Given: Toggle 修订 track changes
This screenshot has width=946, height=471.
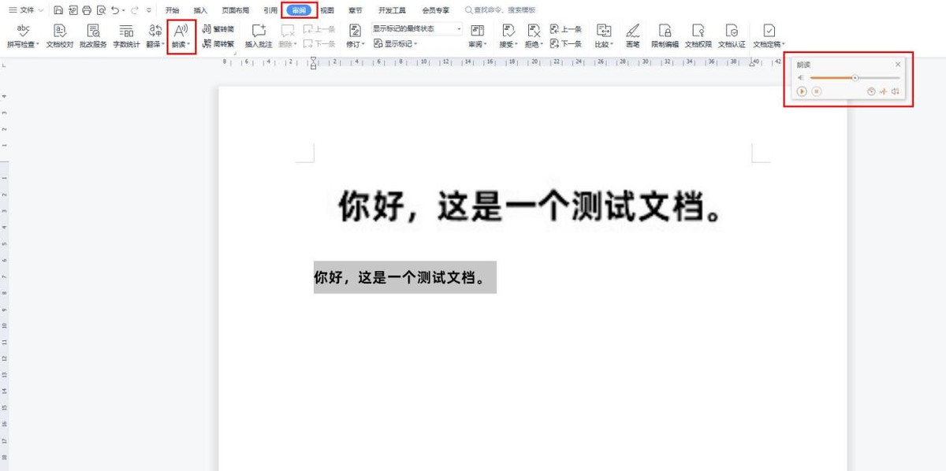Looking at the screenshot, I should [353, 35].
